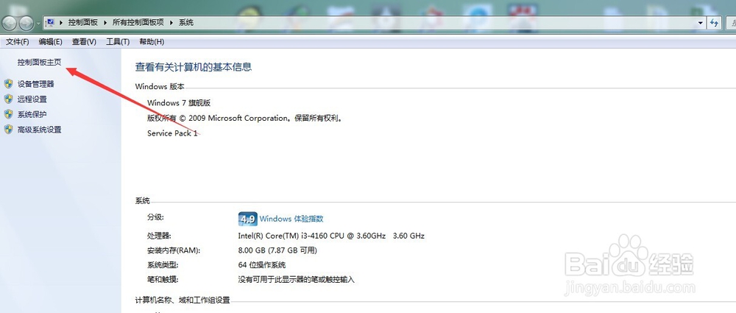The width and height of the screenshot is (736, 313).
Task: Open 系统保护 link in sidebar
Action: tap(32, 114)
